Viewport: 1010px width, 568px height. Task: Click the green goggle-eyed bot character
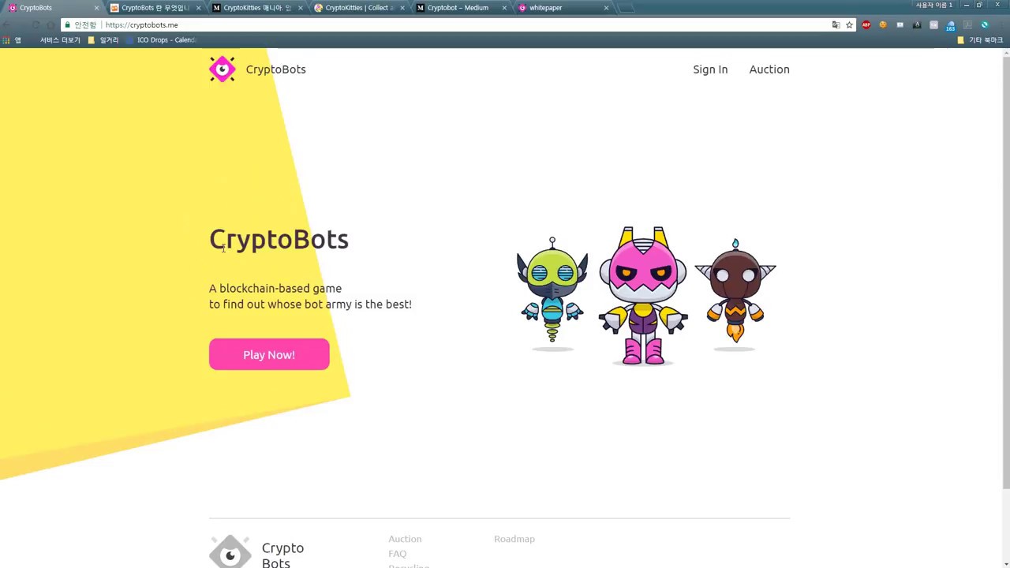click(x=552, y=290)
